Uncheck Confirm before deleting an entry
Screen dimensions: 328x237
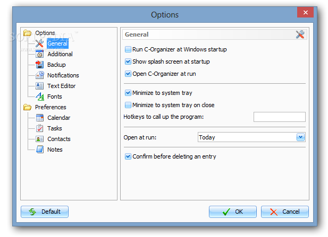128,156
